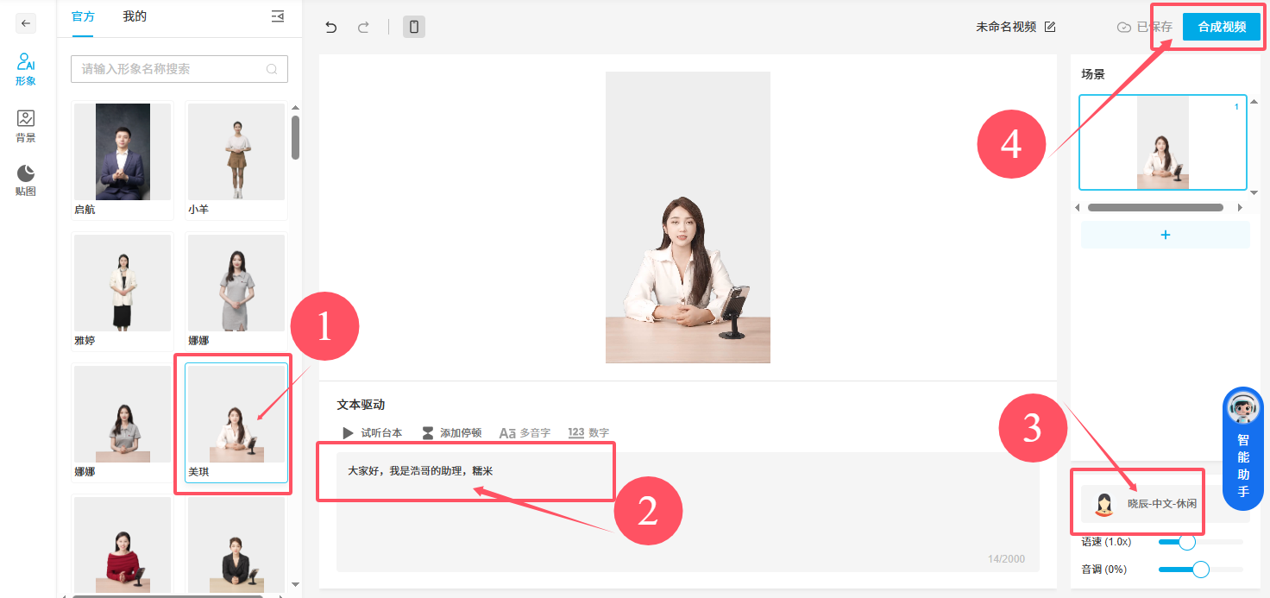Open the 贴图 sticker panel
1270x598 pixels.
[26, 180]
